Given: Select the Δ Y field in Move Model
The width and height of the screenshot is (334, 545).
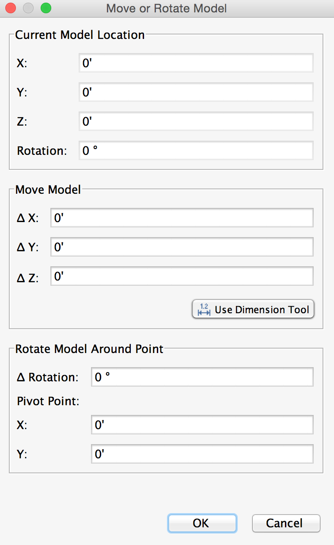Looking at the screenshot, I should (182, 247).
